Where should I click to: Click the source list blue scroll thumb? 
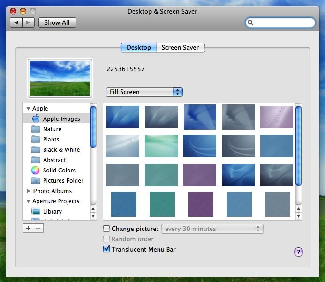(93, 127)
